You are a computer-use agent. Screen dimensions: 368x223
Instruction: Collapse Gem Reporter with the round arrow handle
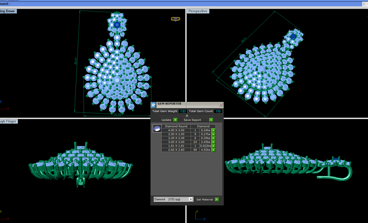[x=187, y=115]
